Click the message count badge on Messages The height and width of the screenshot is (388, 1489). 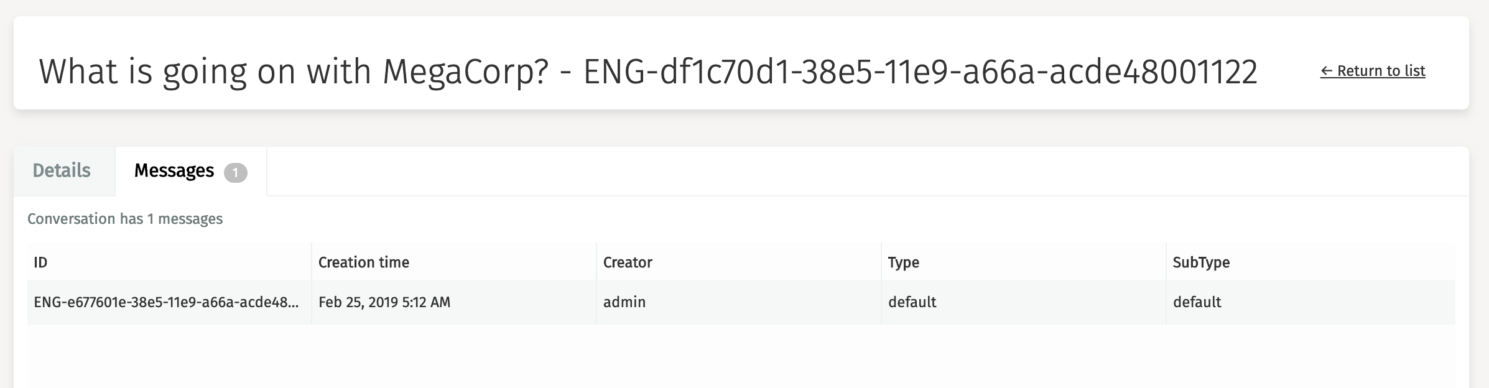(235, 173)
